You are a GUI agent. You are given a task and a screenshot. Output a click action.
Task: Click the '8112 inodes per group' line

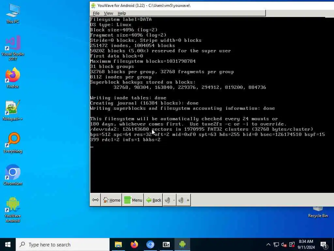point(121,77)
